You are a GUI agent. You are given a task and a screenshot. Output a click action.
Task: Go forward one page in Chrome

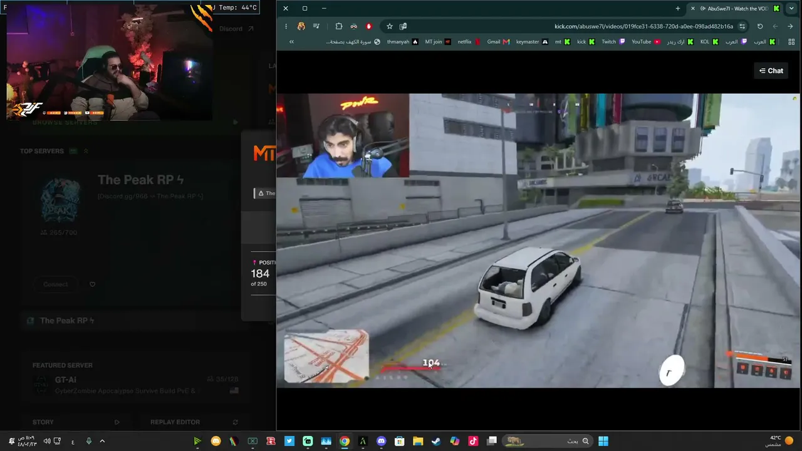pyautogui.click(x=775, y=26)
